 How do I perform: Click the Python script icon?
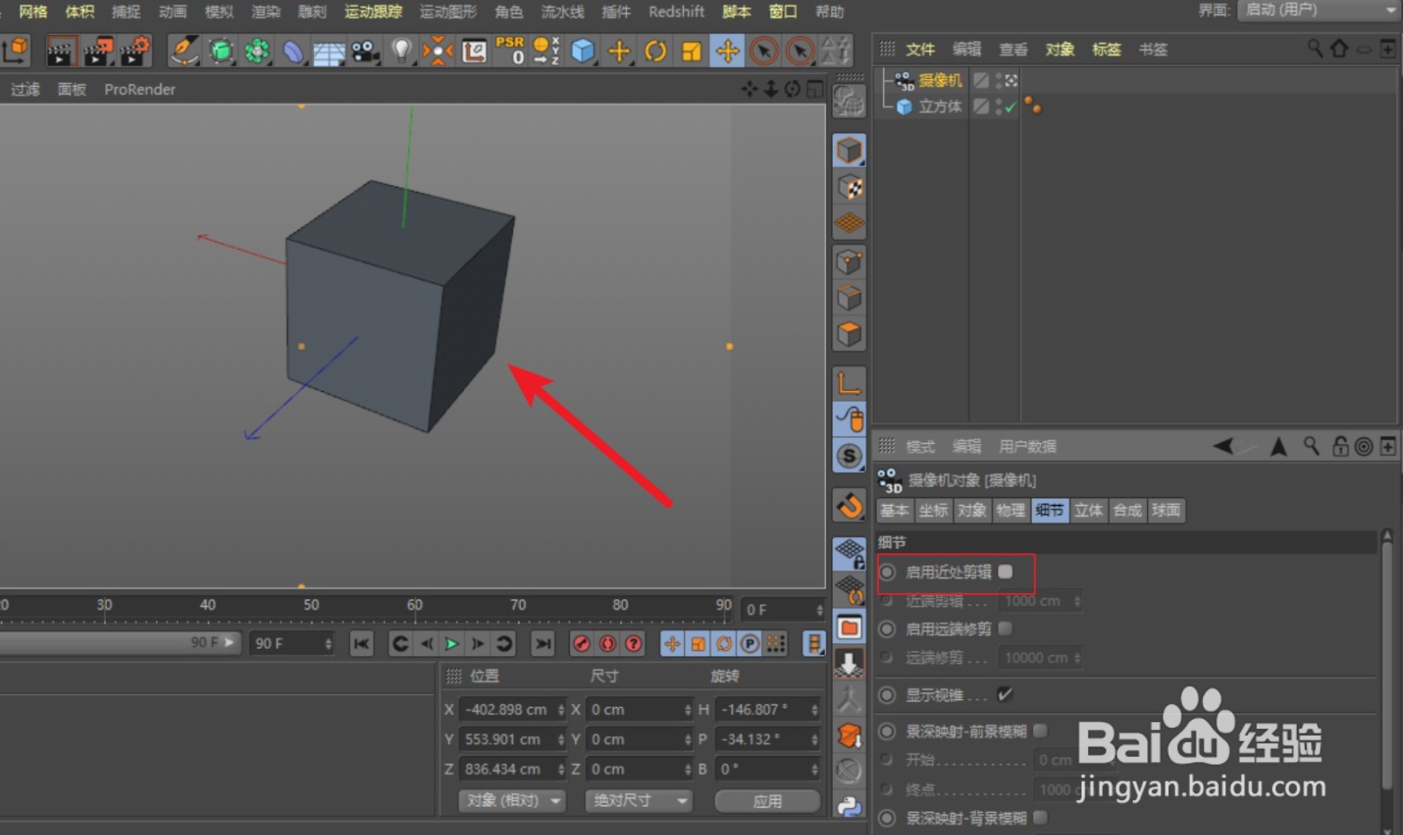click(849, 806)
